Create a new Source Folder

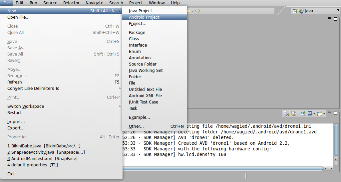click(155, 64)
